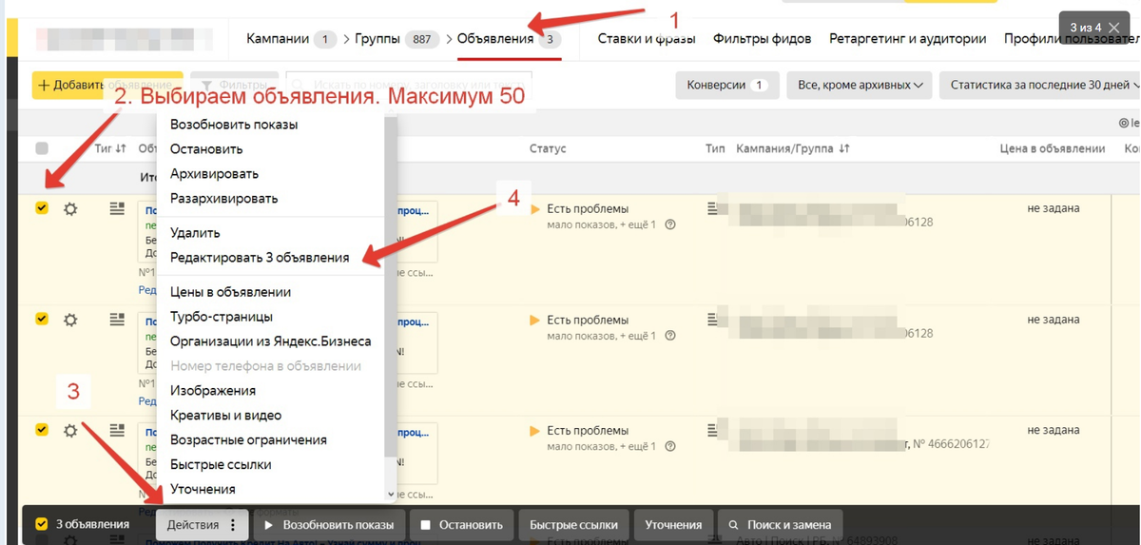This screenshot has height=545, width=1141.
Task: Click the Конверсии button
Action: [727, 85]
